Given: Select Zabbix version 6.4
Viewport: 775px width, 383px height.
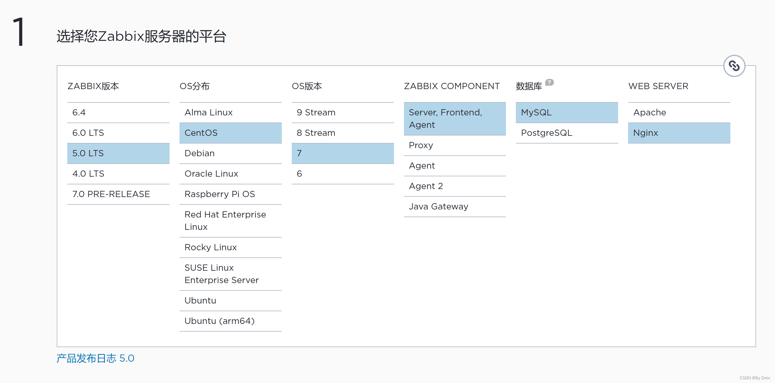Looking at the screenshot, I should [x=118, y=113].
